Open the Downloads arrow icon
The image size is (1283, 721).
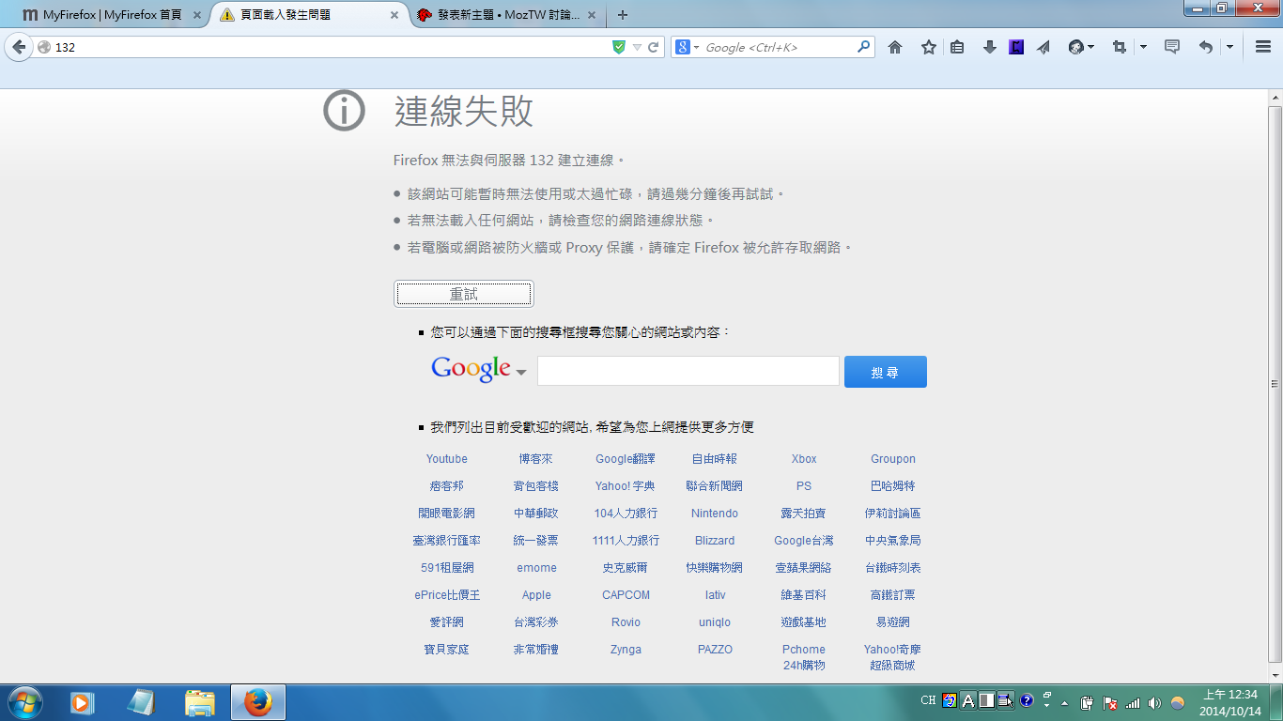(989, 47)
